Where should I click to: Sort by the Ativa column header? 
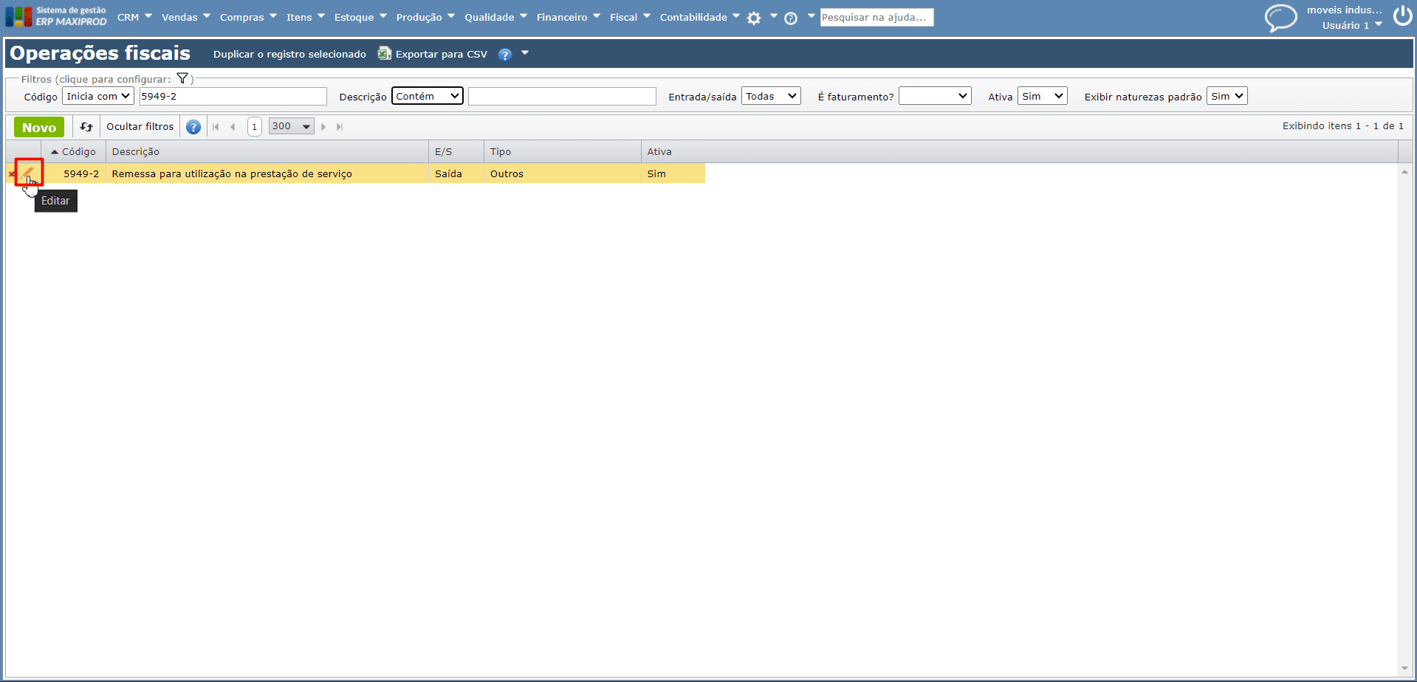1019,151
